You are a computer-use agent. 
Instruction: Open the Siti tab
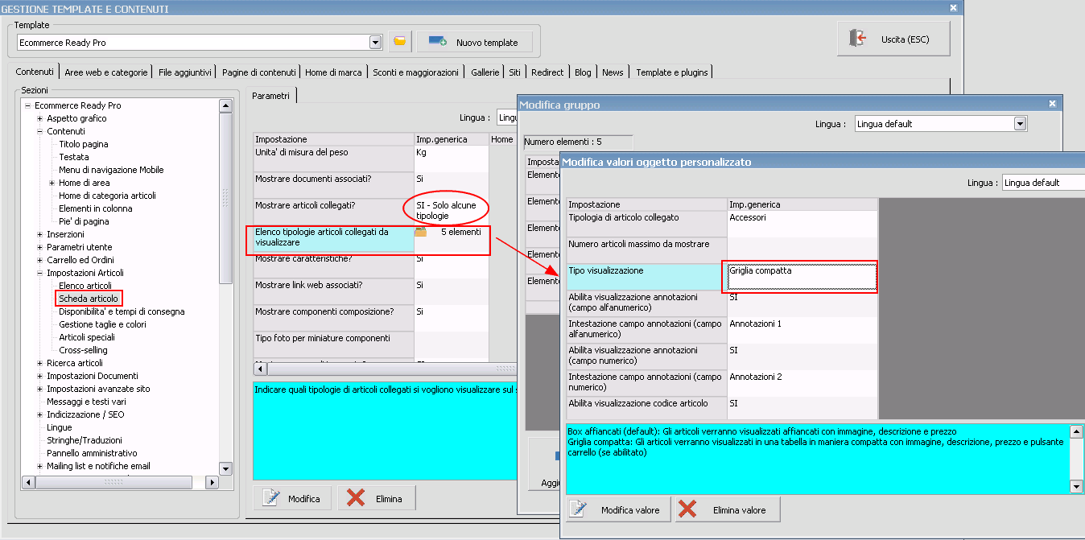pos(514,72)
